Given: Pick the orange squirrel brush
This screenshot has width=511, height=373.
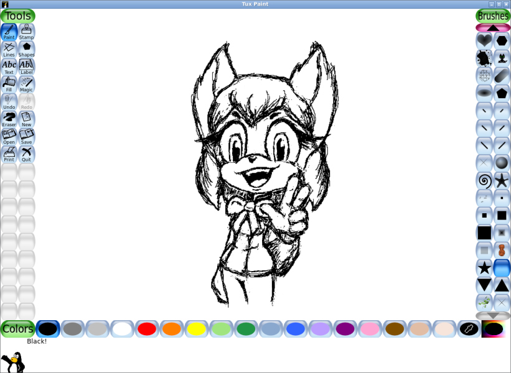Looking at the screenshot, I should pos(502,251).
